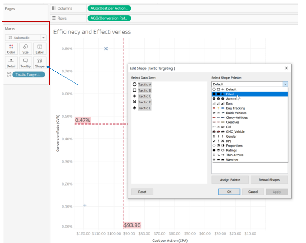Click the Apply button
Screen dimensions: 306x243
[x=277, y=192]
